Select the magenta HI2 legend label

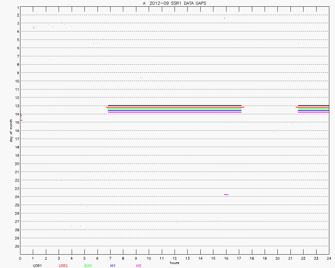pyautogui.click(x=138, y=266)
